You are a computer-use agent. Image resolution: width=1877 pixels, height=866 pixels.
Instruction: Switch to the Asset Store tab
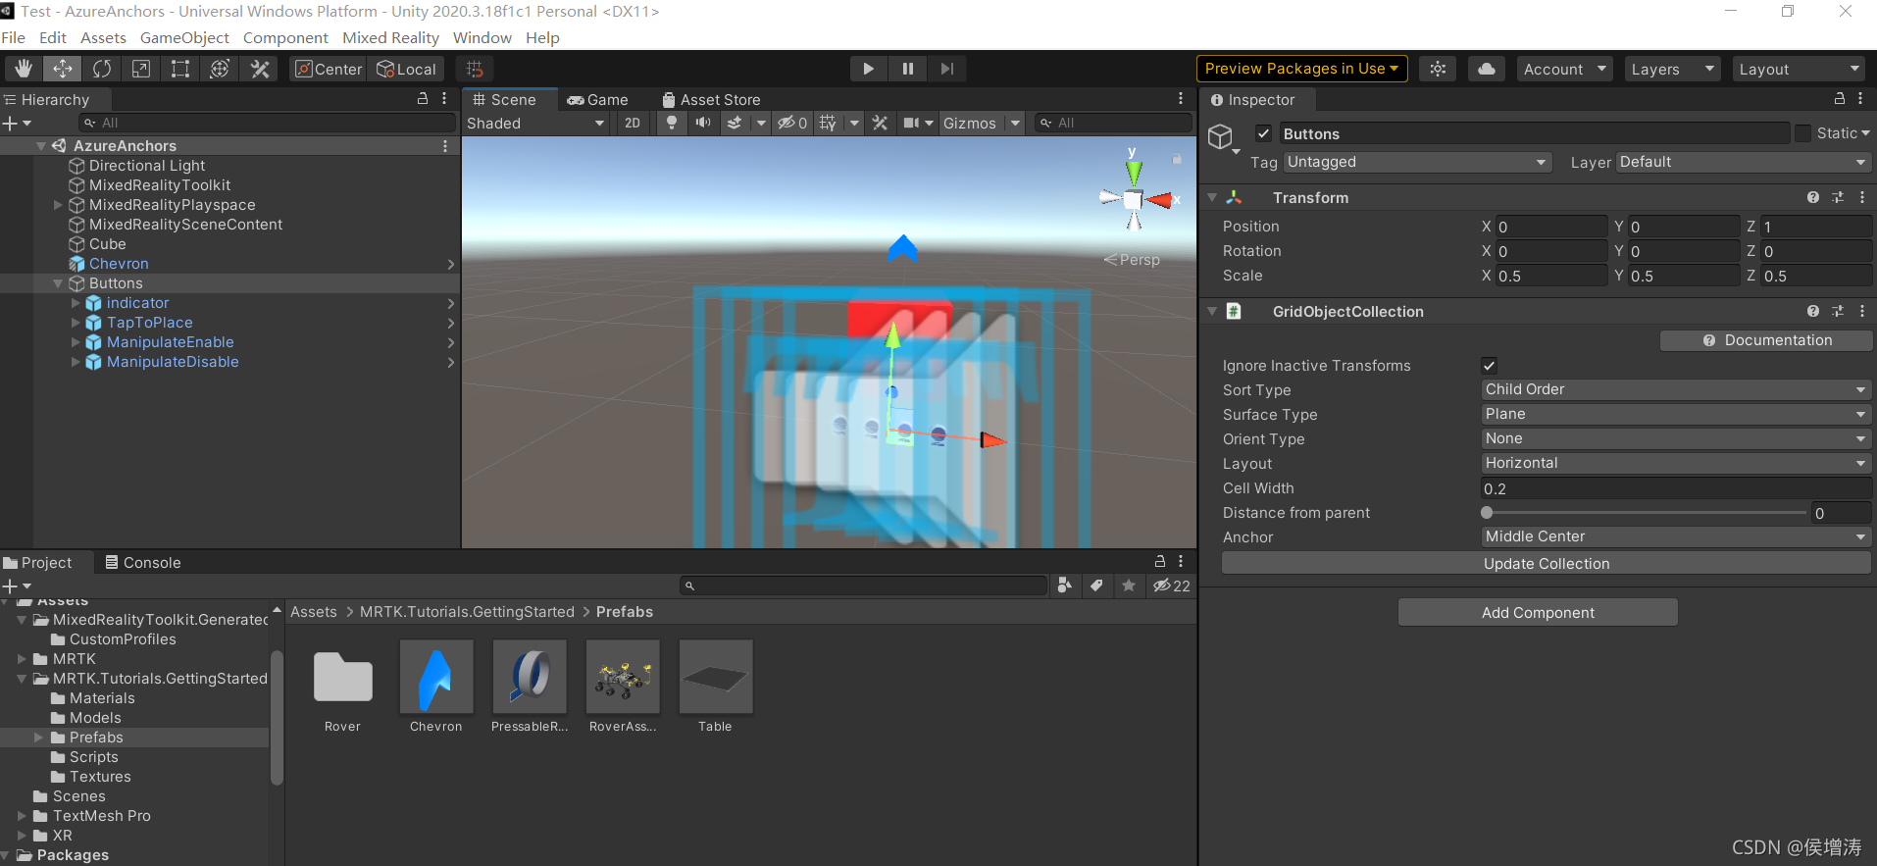(x=711, y=99)
